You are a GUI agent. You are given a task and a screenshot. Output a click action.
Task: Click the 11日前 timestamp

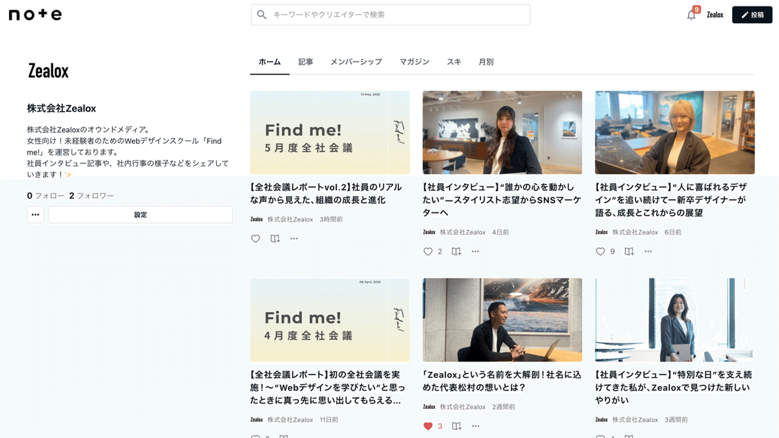click(329, 420)
